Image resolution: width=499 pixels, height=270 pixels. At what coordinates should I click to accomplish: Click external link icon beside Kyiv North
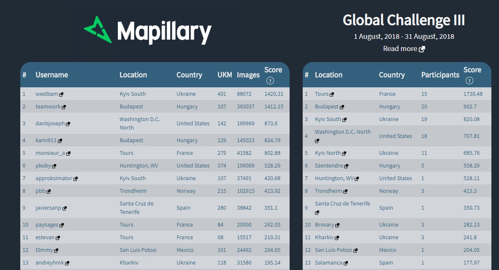pyautogui.click(x=344, y=154)
